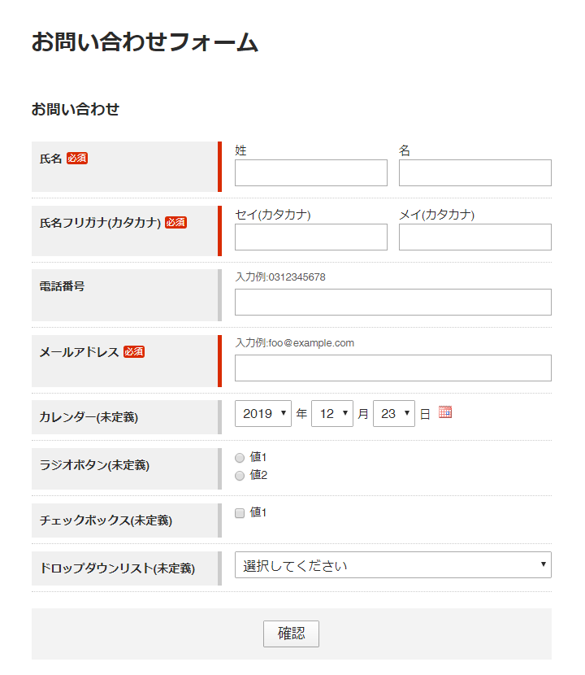585x675 pixels.
Task: Focus the 名 given name input field
Action: pos(474,173)
